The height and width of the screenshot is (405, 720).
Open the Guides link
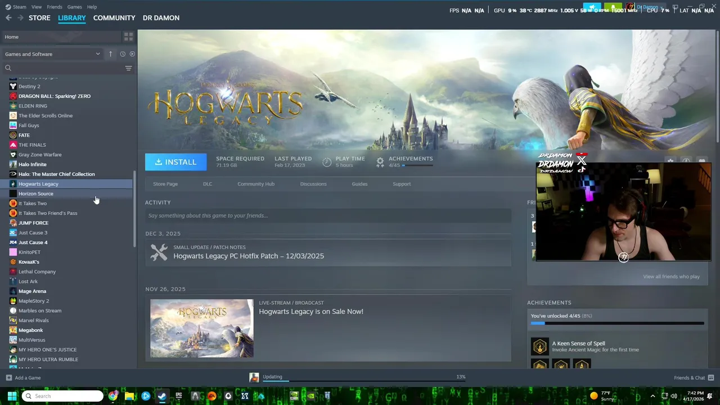click(359, 184)
